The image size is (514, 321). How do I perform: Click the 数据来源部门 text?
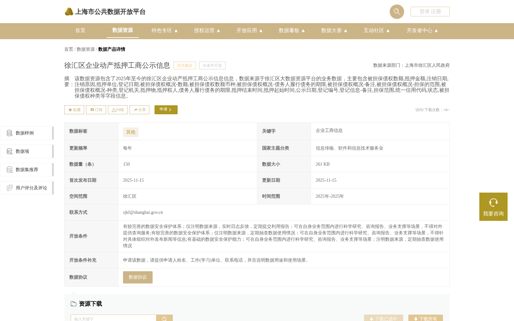coord(412,65)
